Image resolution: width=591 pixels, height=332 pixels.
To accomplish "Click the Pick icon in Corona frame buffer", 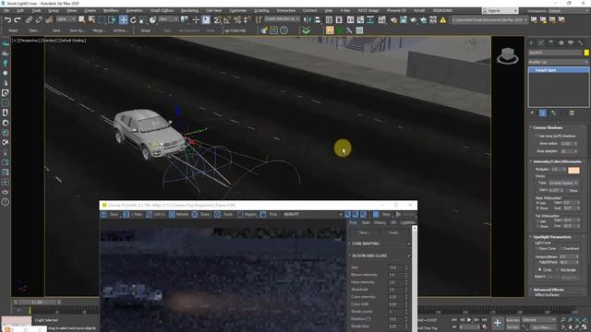I will coord(263,214).
